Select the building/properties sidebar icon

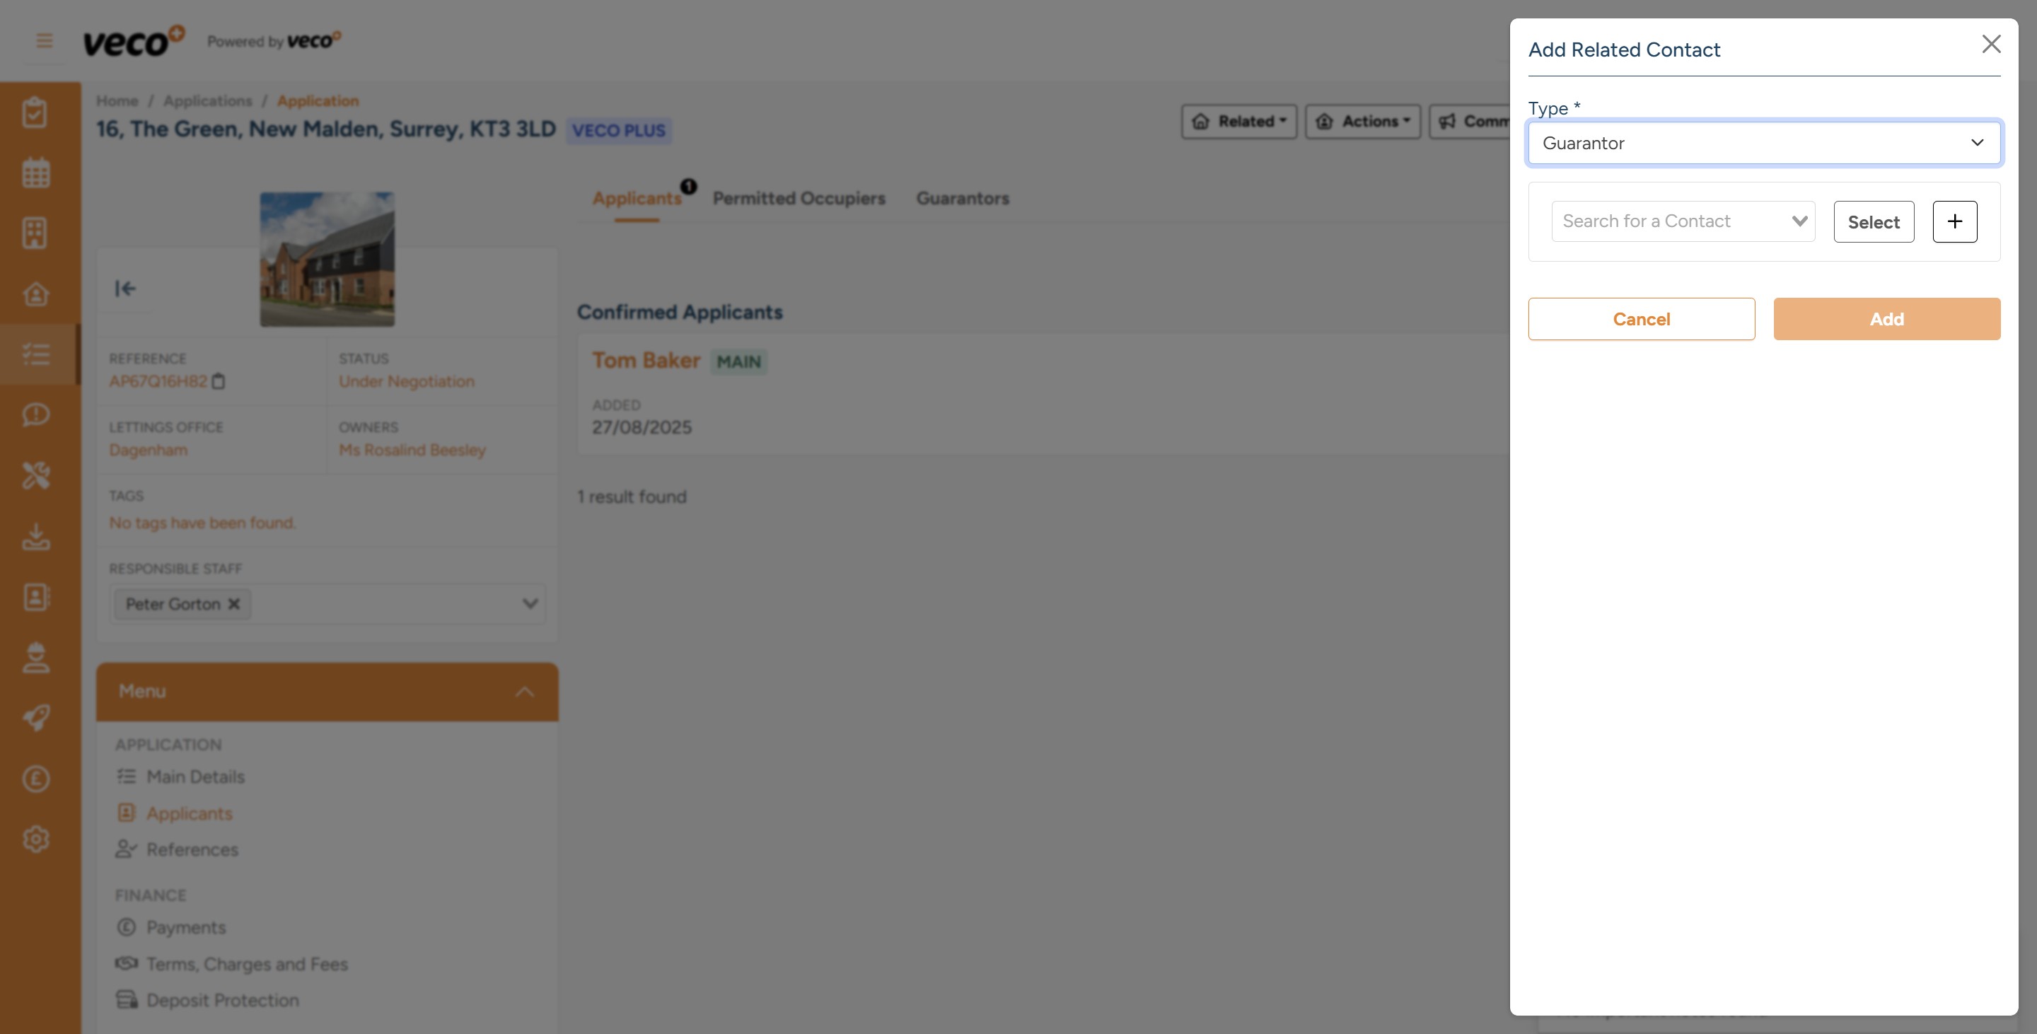pyautogui.click(x=36, y=233)
